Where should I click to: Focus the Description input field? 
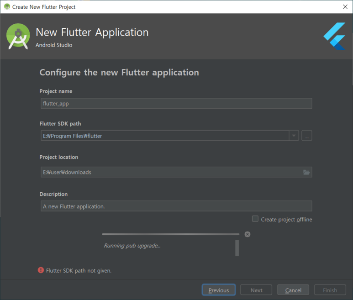pyautogui.click(x=176, y=206)
